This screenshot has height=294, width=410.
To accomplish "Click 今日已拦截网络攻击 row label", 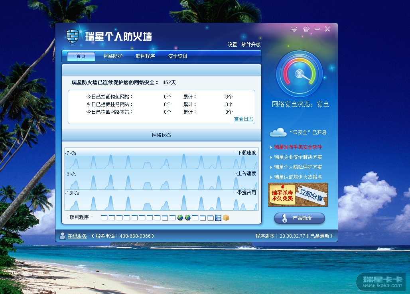I will pyautogui.click(x=110, y=112).
